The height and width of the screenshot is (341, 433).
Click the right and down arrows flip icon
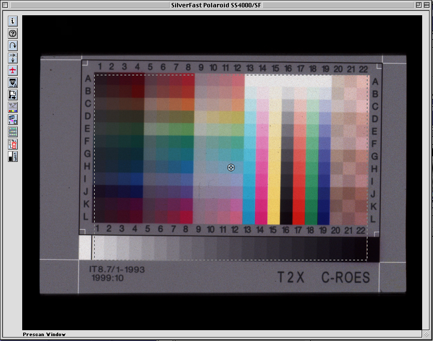[x=13, y=58]
